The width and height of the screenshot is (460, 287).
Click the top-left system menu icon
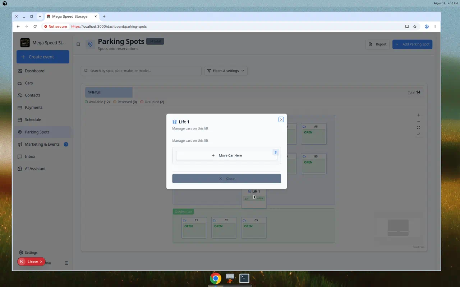point(5,3)
